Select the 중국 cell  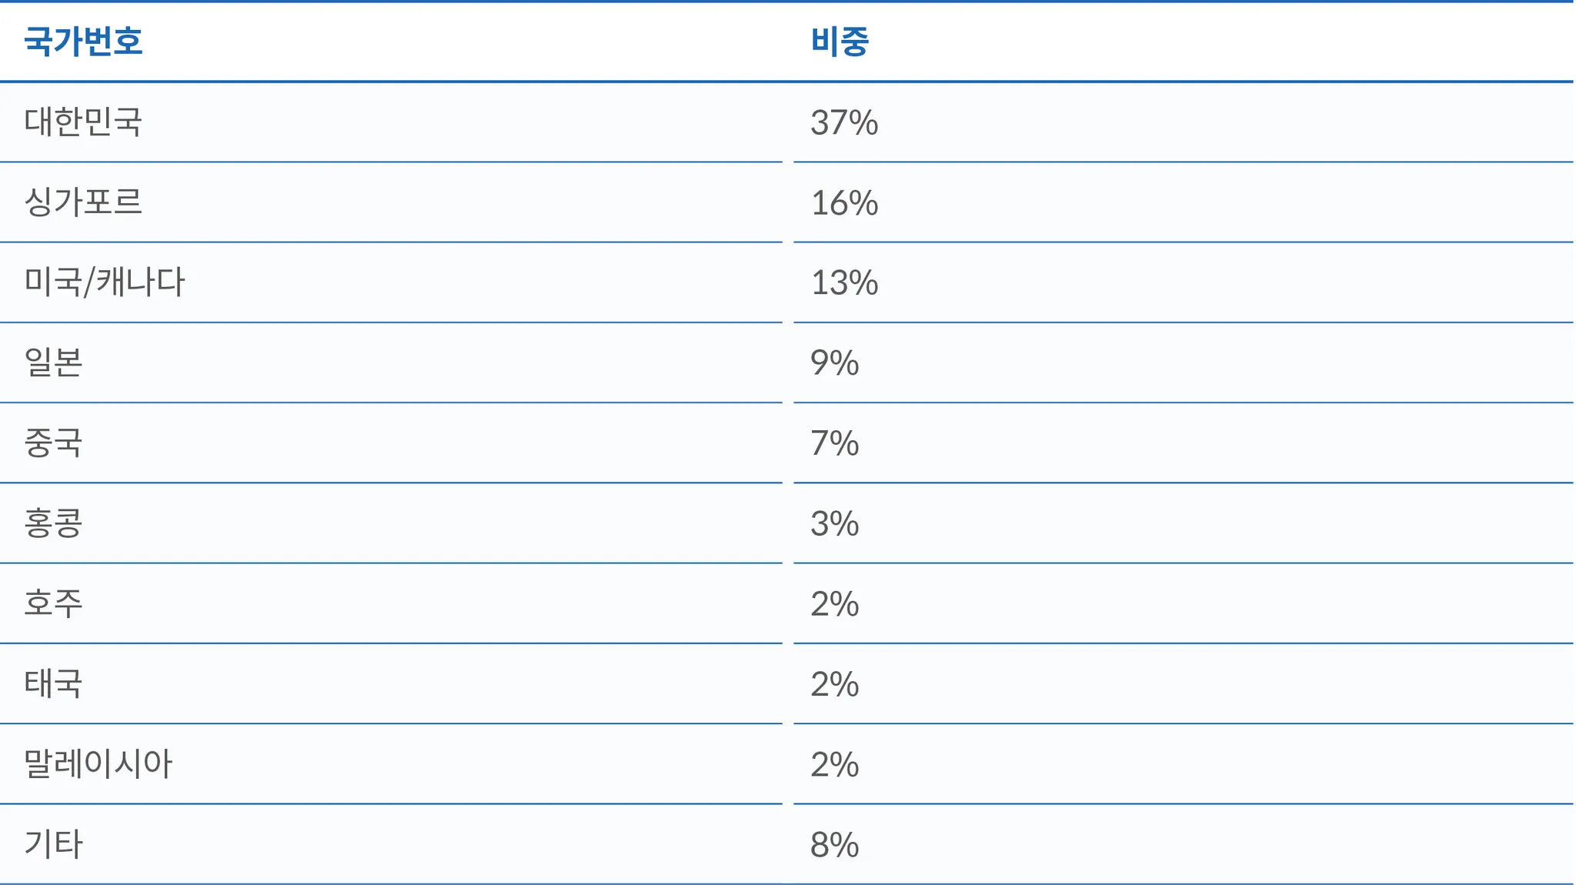(53, 443)
